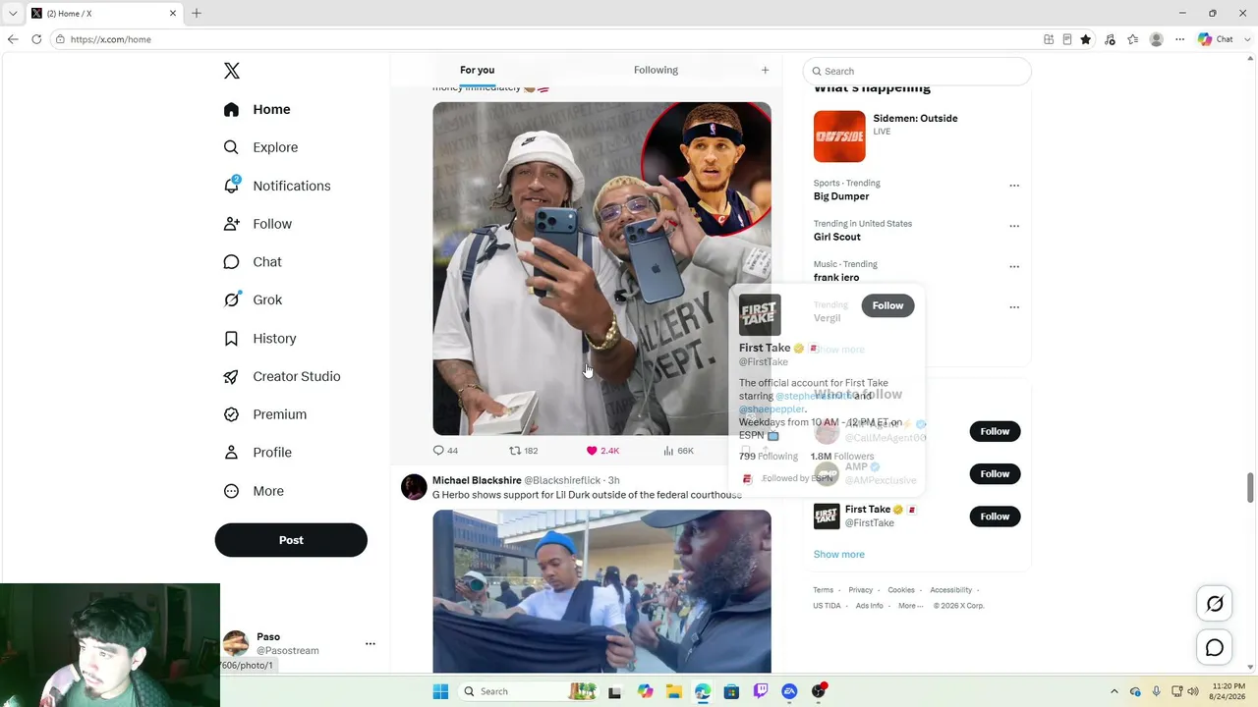Viewport: 1258px width, 707px height.
Task: Open the floating Grok button at bottom right
Action: click(1215, 604)
